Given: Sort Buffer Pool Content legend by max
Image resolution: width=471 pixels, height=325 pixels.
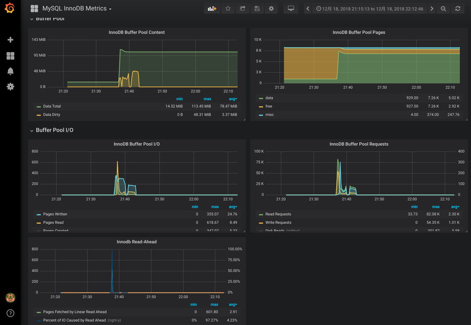Looking at the screenshot, I should [207, 99].
